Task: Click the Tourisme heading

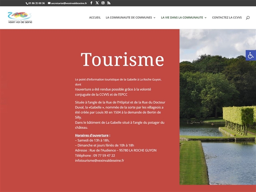Action: tap(122, 59)
